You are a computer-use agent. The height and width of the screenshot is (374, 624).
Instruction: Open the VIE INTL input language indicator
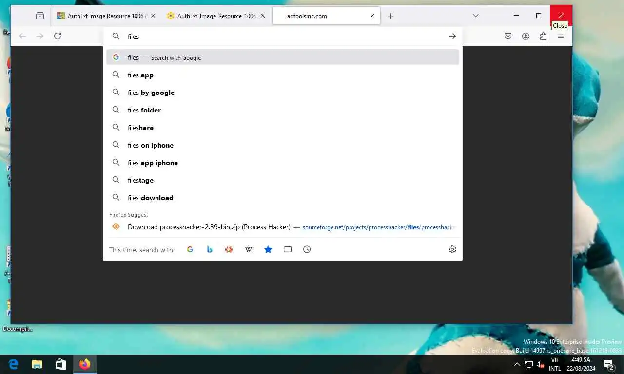(x=555, y=364)
